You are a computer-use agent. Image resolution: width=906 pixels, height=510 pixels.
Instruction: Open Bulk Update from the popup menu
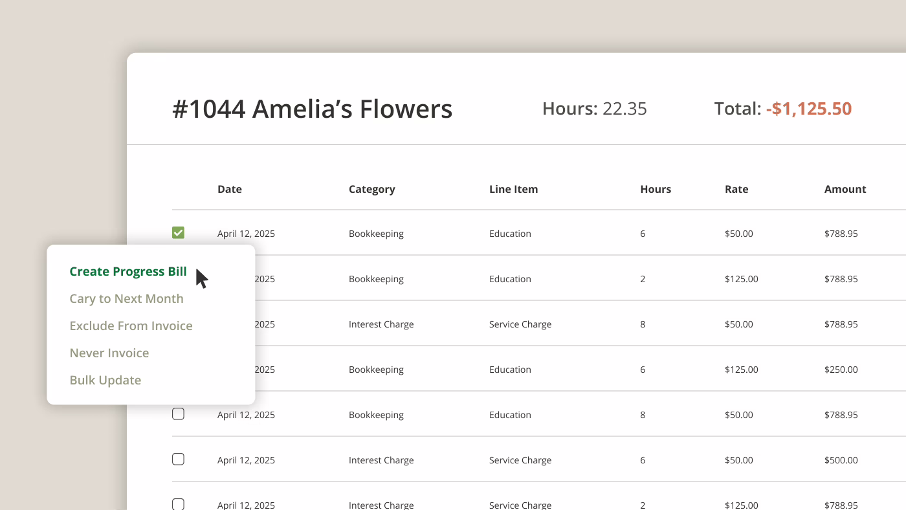click(x=105, y=380)
